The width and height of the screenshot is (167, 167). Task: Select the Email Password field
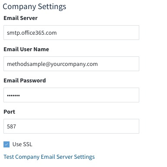pos(71,95)
